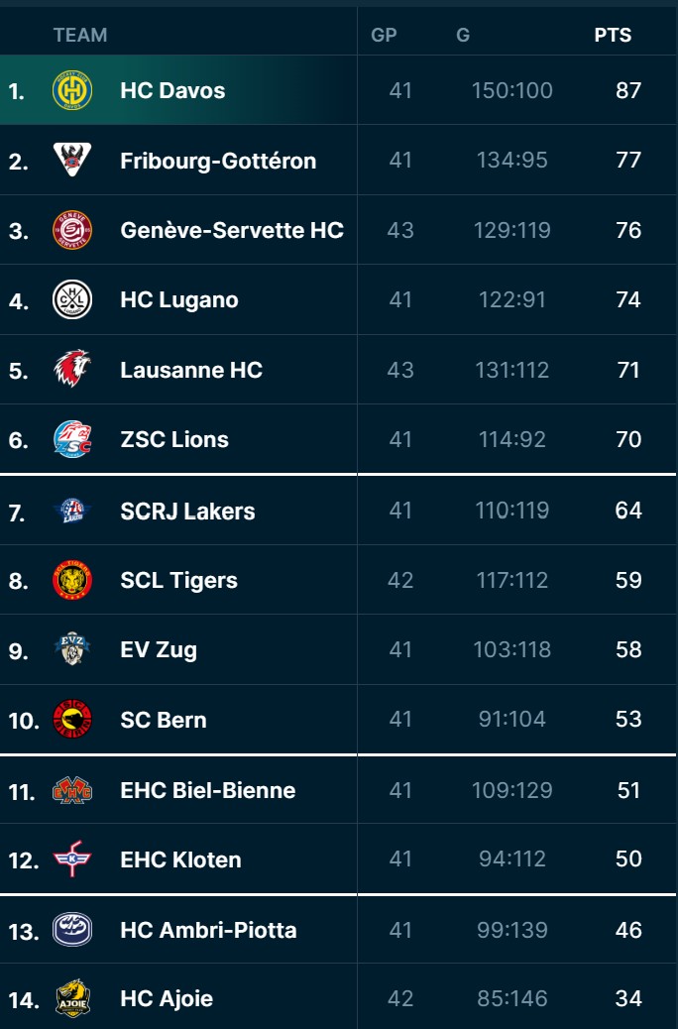The height and width of the screenshot is (1029, 678).
Task: Click the Lausanne HC lion logo
Action: point(72,370)
